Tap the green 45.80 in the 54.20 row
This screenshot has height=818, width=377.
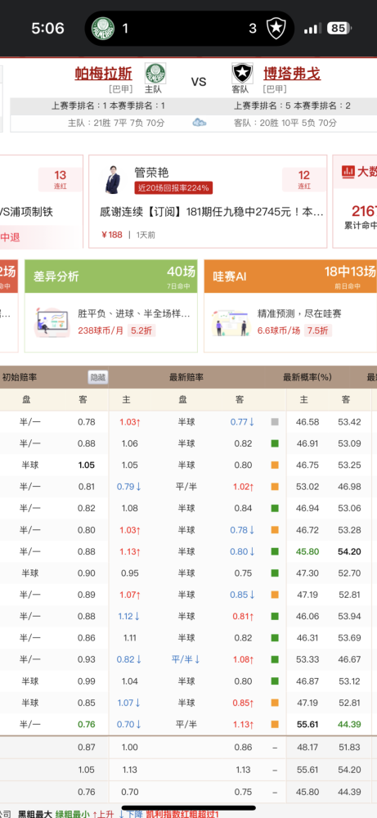coord(307,551)
